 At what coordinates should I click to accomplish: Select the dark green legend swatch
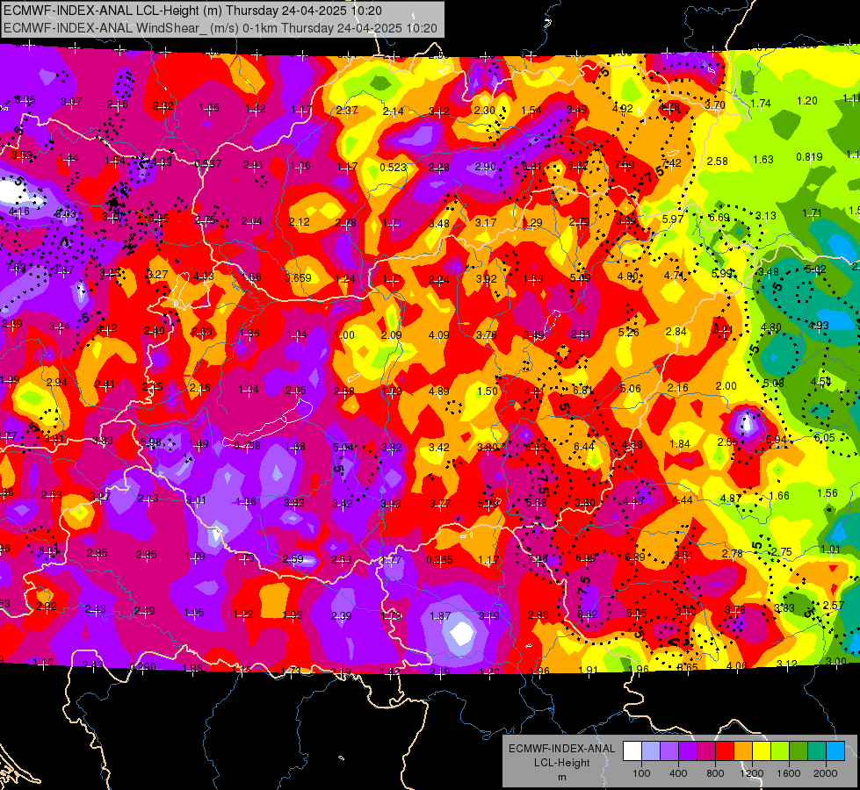[798, 750]
